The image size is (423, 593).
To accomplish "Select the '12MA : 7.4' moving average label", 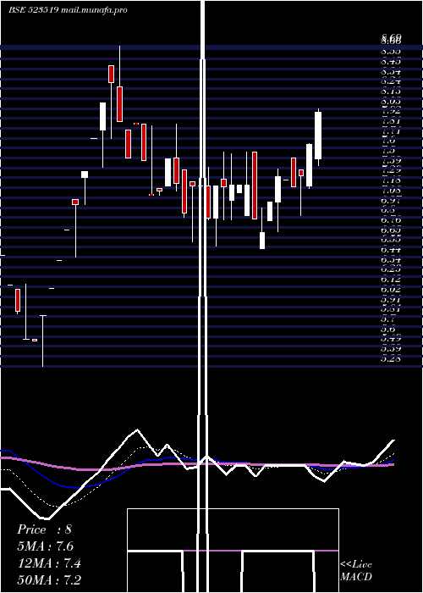I will coord(49,563).
